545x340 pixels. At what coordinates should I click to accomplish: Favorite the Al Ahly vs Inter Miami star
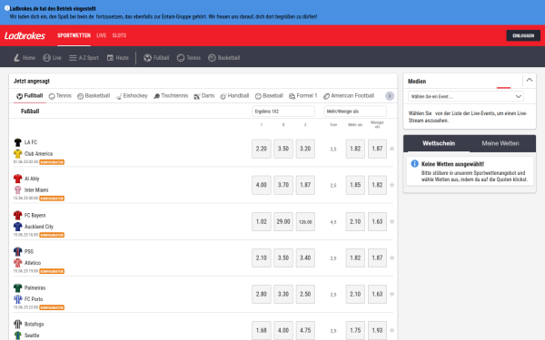391,185
